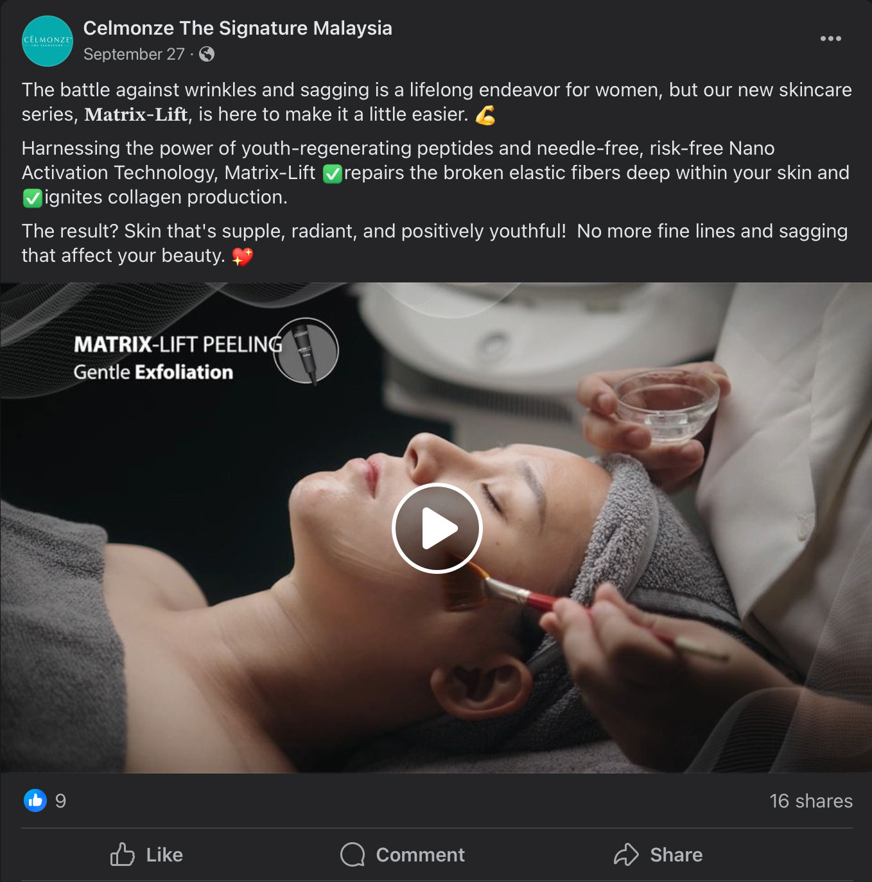Image resolution: width=872 pixels, height=882 pixels.
Task: Click the circular product tube image in the video
Action: (x=306, y=350)
